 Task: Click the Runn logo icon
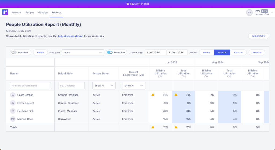coord(5,12)
